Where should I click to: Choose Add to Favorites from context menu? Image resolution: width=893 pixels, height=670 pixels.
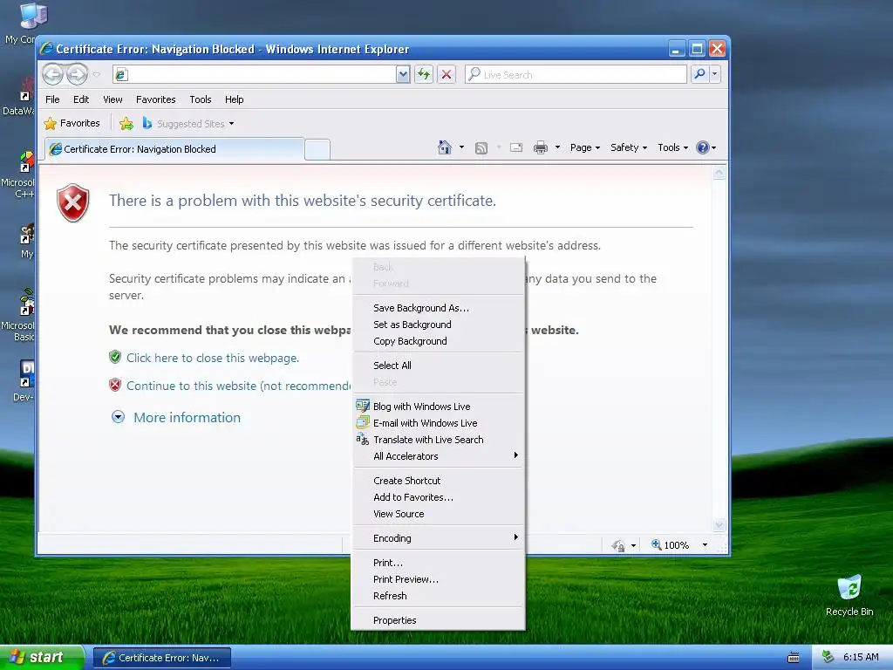coord(438,496)
